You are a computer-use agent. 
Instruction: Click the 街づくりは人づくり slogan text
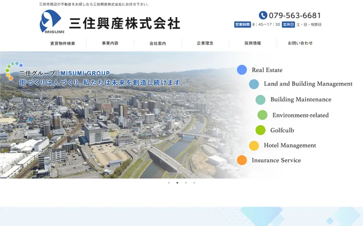(102, 83)
